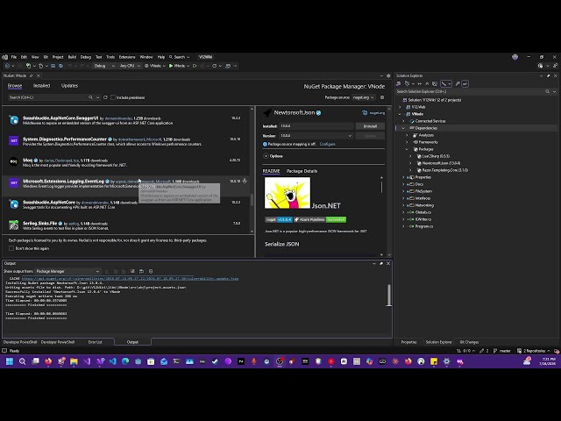Select the Program.cs file in Solution Explorer
The height and width of the screenshot is (421, 561).
pyautogui.click(x=424, y=226)
